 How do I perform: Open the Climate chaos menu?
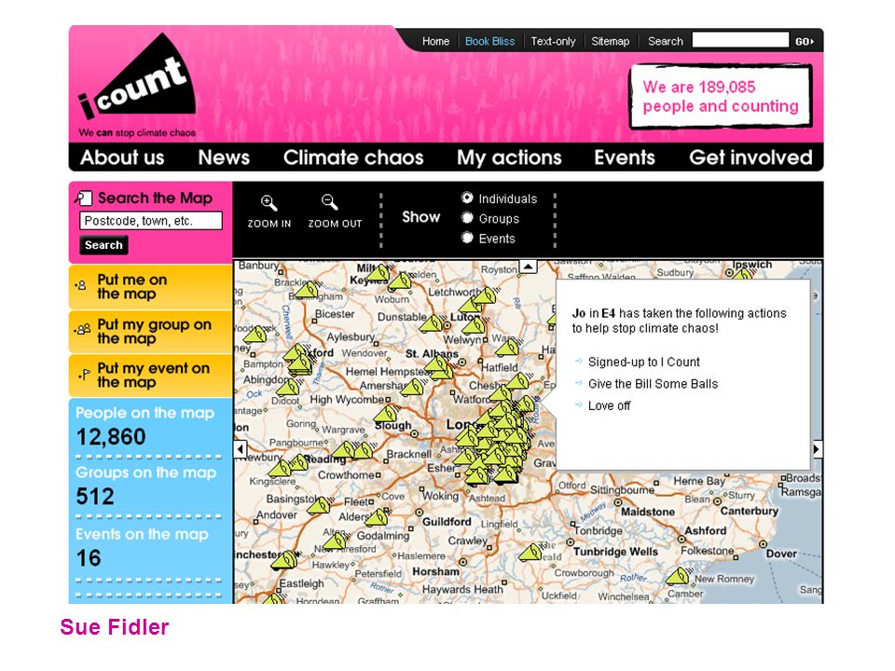point(353,157)
